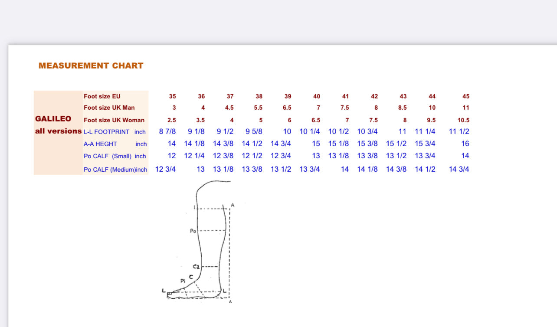Screen dimensions: 557x327
Task: Select small calf value 12 3/8
Action: click(x=223, y=156)
